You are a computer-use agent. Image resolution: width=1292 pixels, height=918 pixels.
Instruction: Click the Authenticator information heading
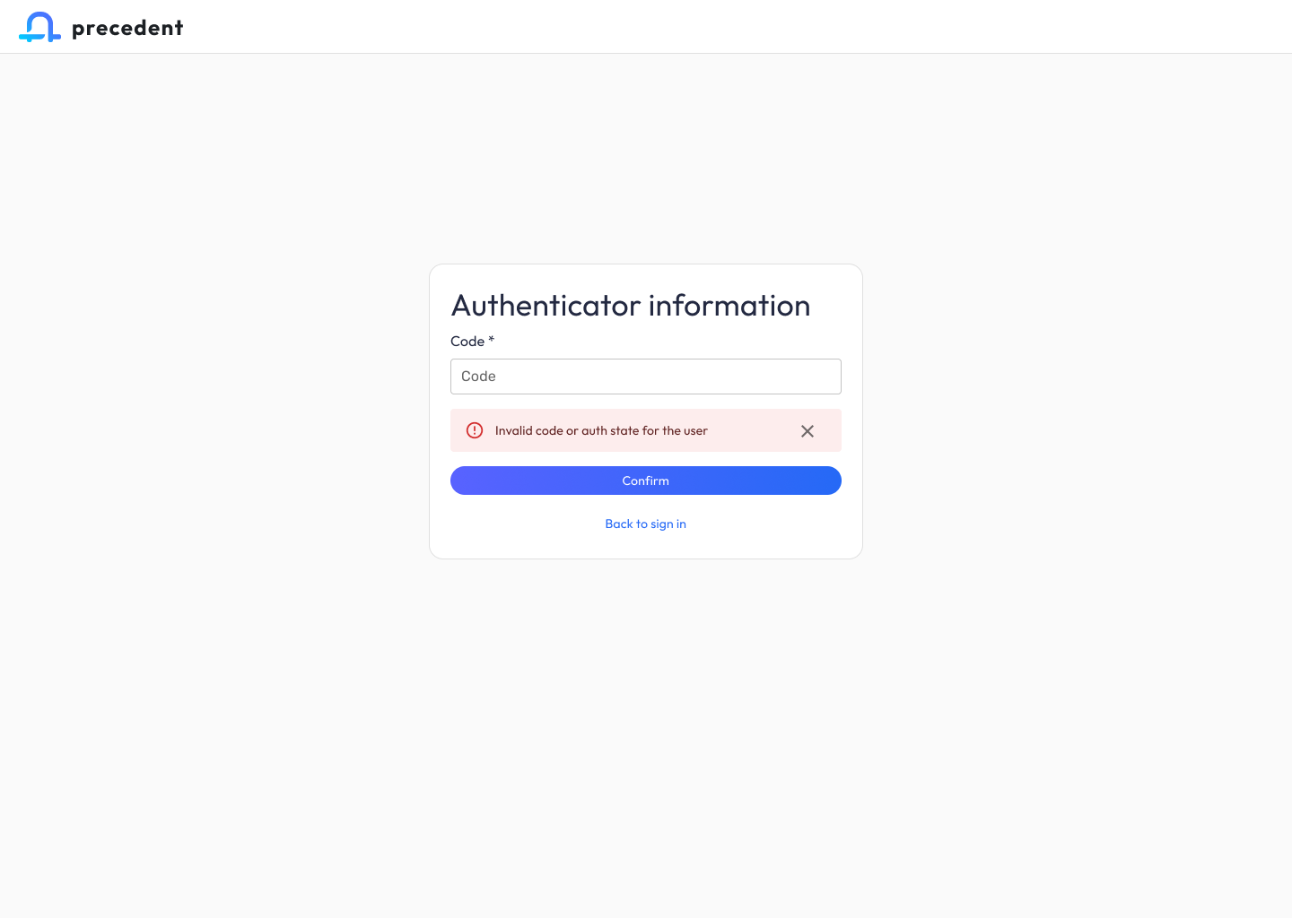click(631, 306)
